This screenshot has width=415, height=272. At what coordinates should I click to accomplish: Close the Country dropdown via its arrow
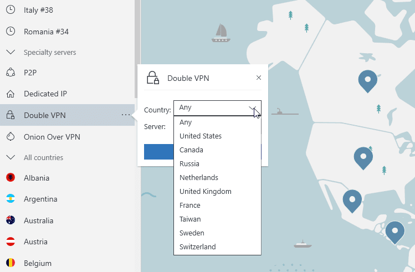[x=252, y=108]
